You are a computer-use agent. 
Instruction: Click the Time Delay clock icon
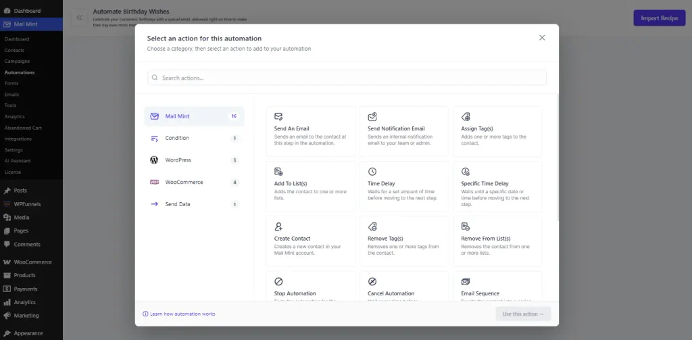click(372, 171)
